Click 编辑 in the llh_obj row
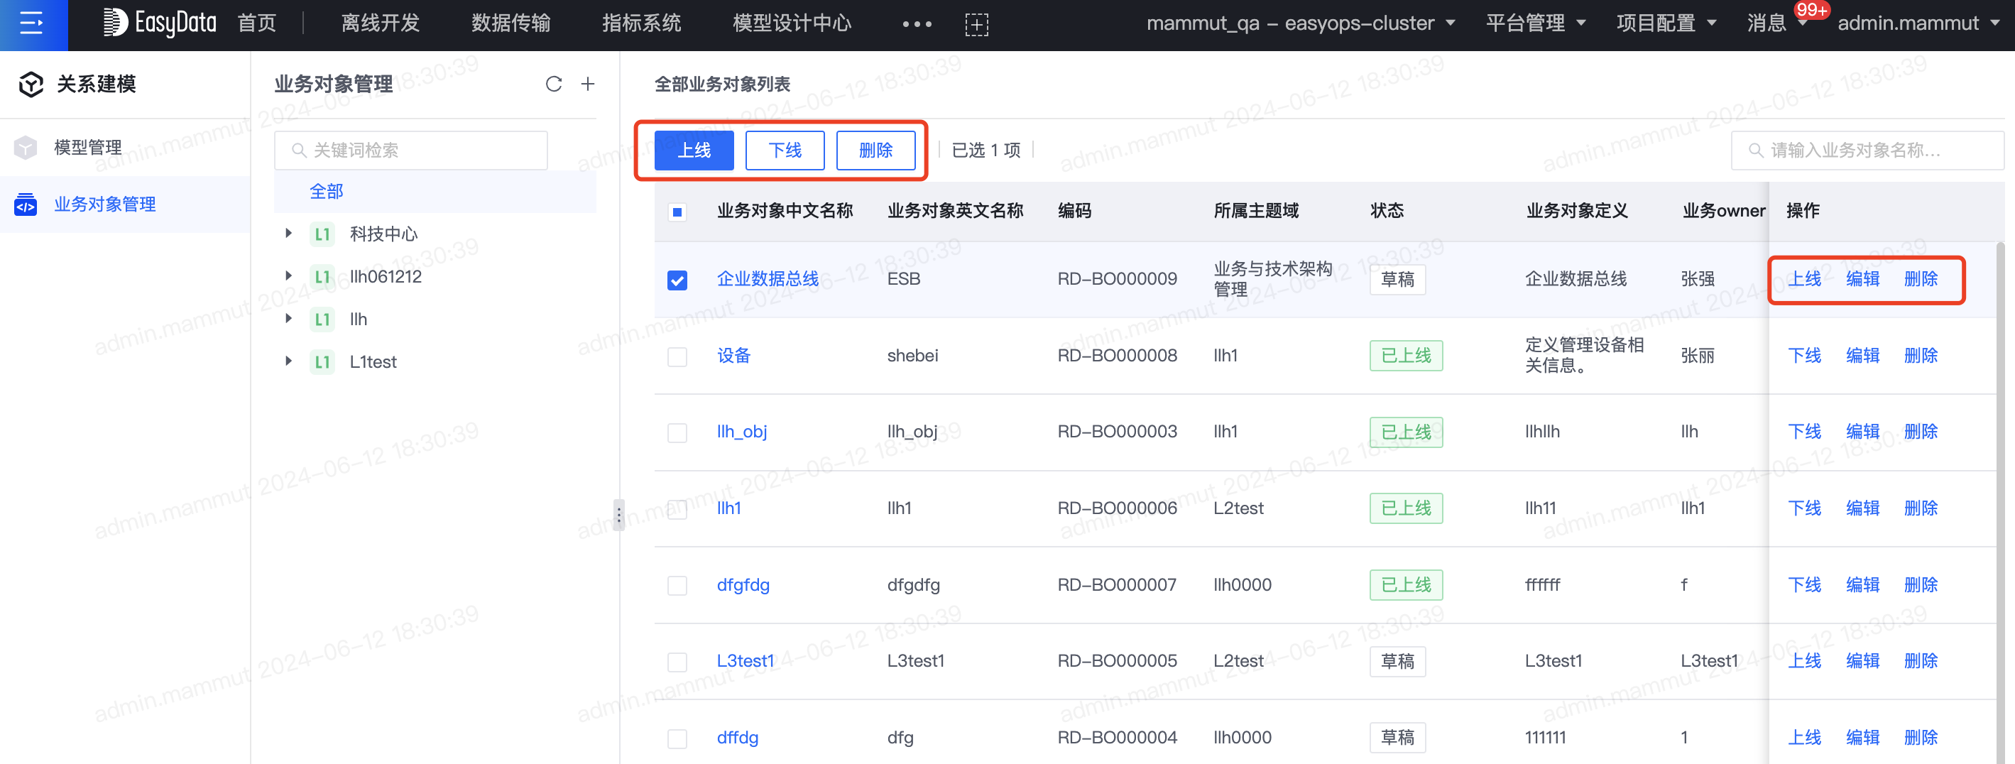 [1862, 432]
